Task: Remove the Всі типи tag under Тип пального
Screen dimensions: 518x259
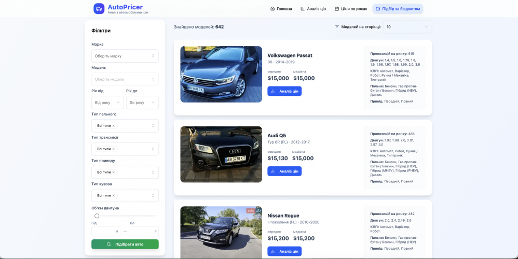Action: click(113, 125)
